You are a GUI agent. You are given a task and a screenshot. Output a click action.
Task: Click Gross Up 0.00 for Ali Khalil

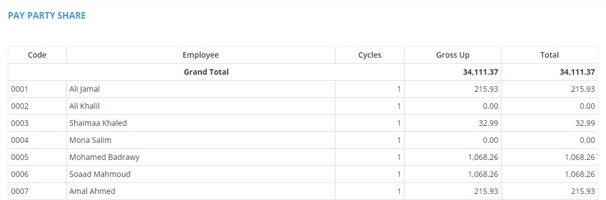coord(491,106)
